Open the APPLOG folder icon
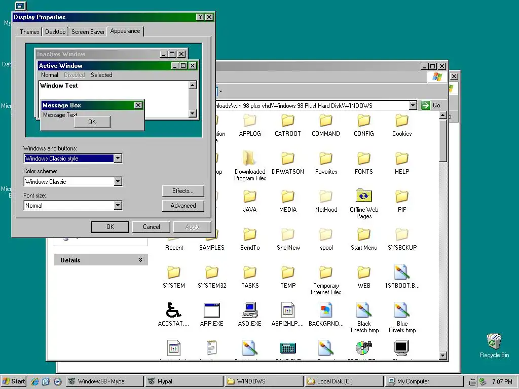 click(249, 121)
